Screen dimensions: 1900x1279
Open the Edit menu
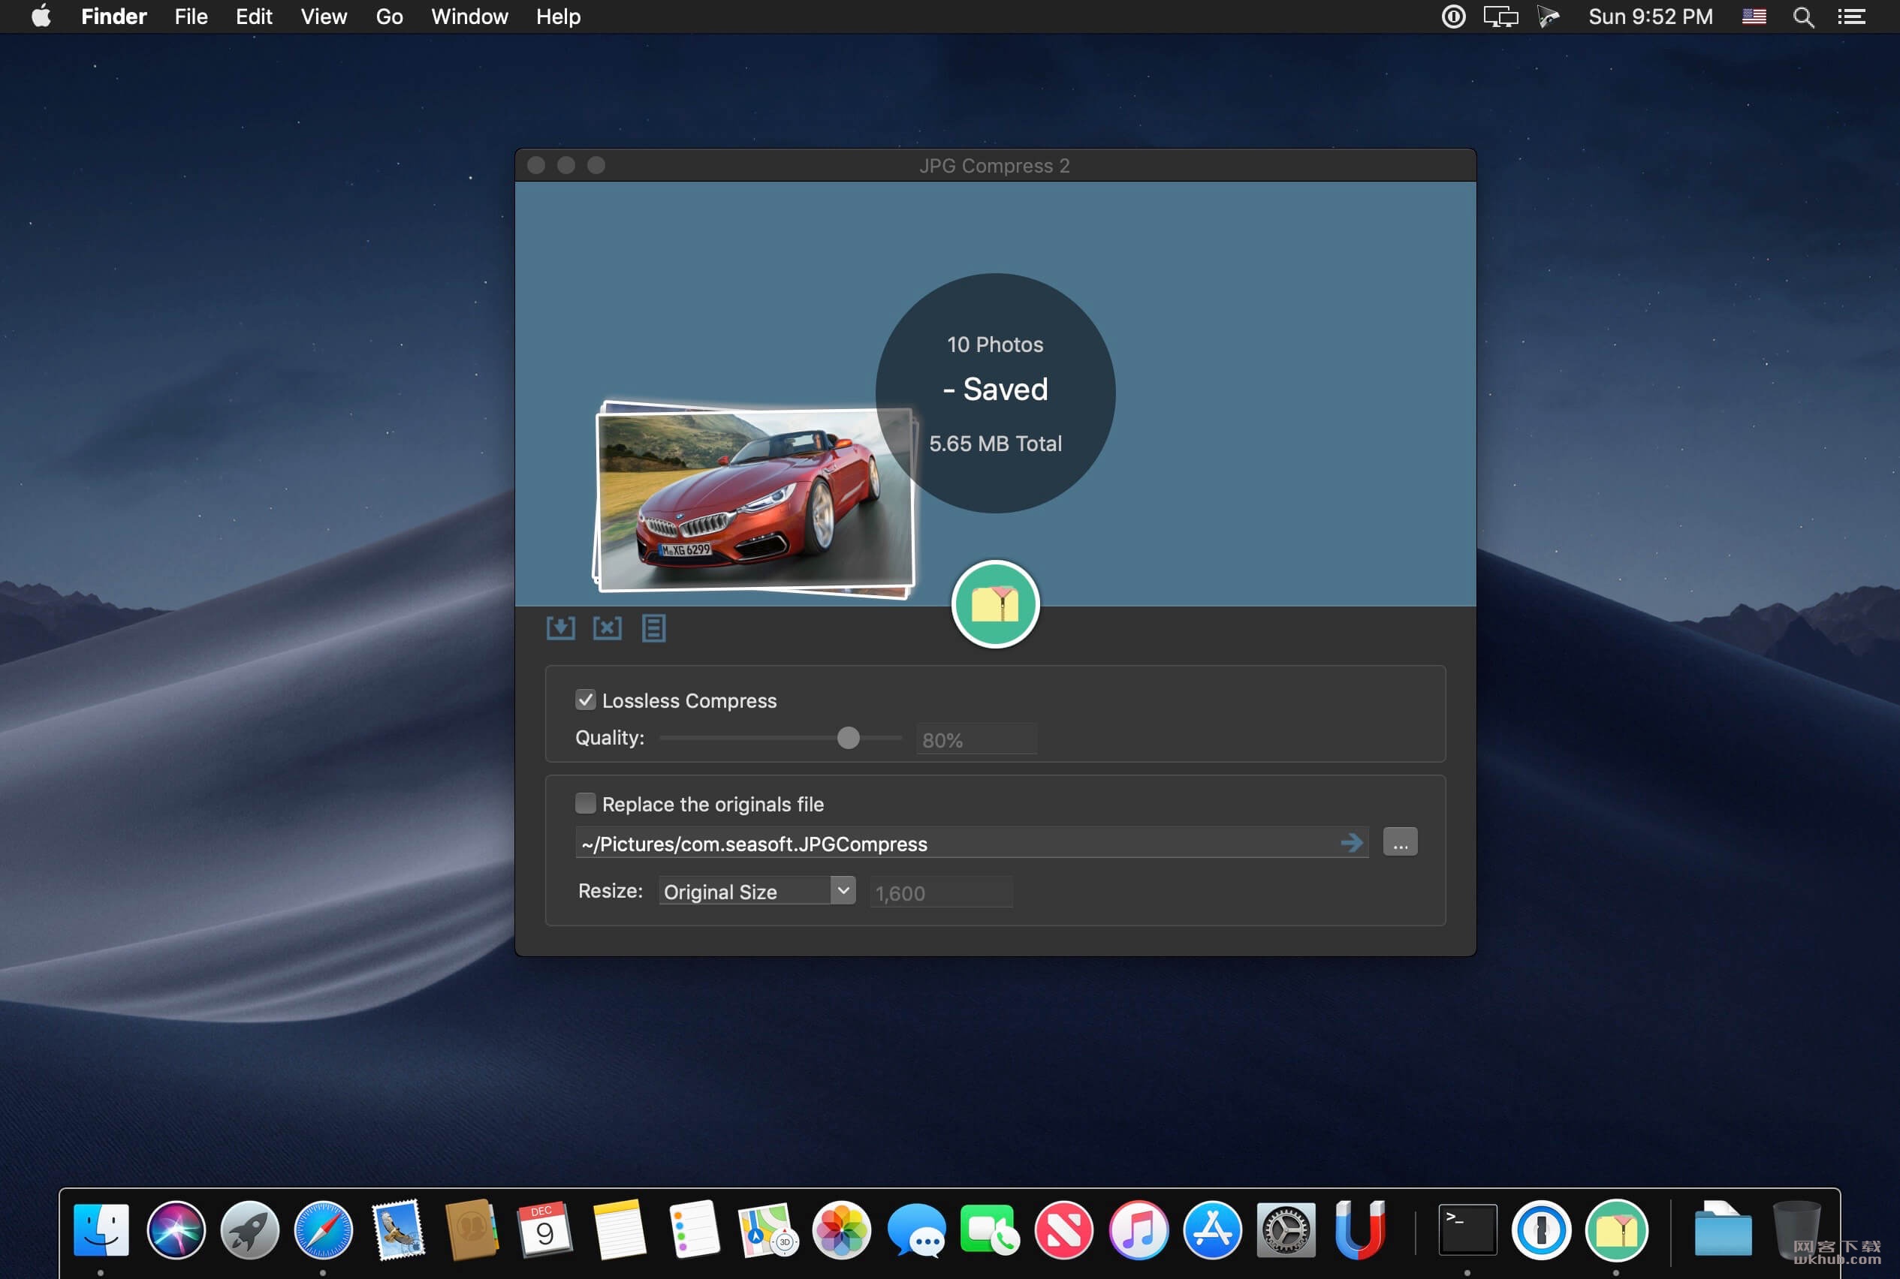click(254, 17)
